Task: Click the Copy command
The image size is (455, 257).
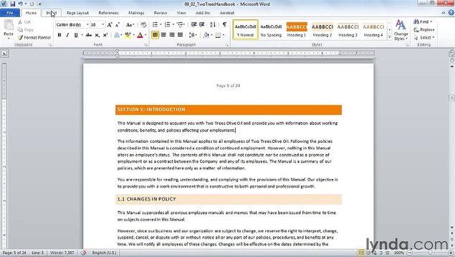Action: (26, 29)
